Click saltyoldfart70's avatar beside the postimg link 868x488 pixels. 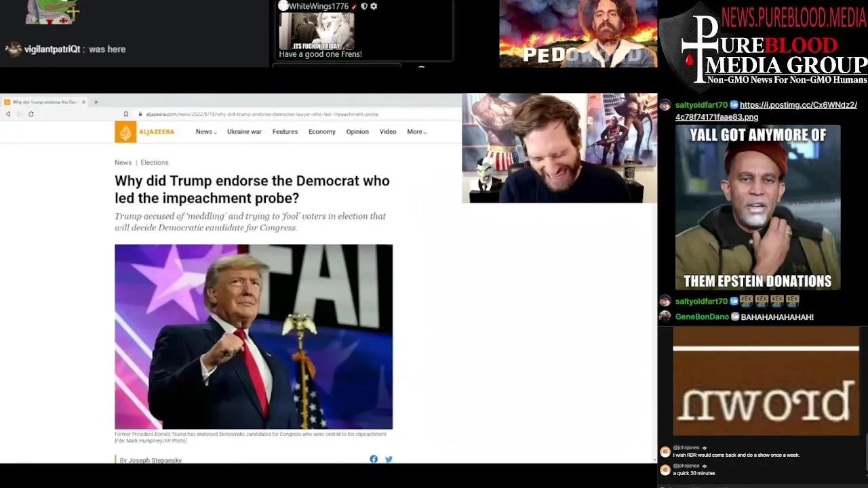coord(665,105)
